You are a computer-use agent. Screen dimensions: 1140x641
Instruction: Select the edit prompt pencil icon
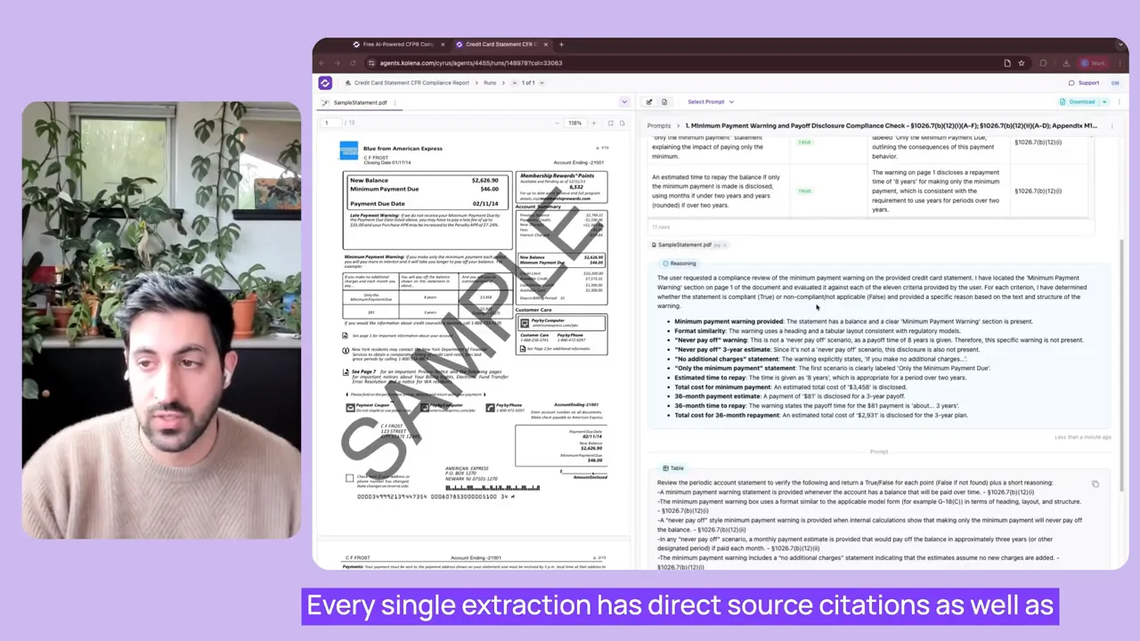[x=650, y=101]
